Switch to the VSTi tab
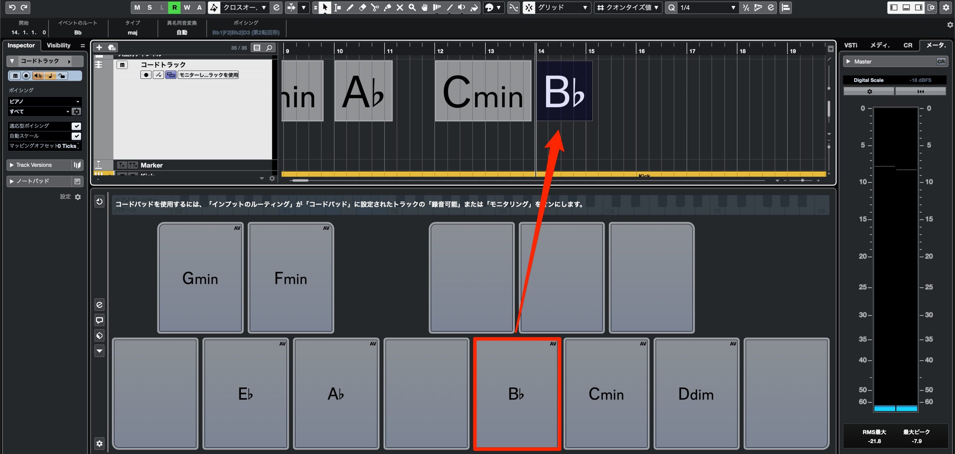 851,45
